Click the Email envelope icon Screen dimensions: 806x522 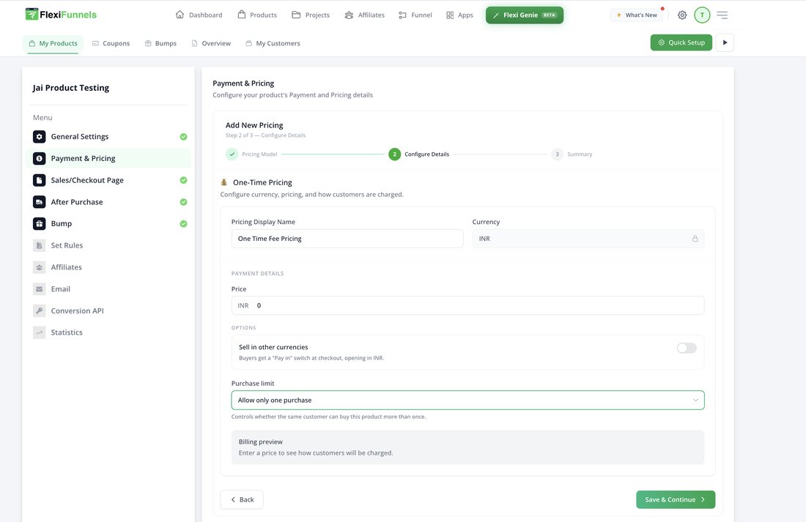tap(39, 288)
